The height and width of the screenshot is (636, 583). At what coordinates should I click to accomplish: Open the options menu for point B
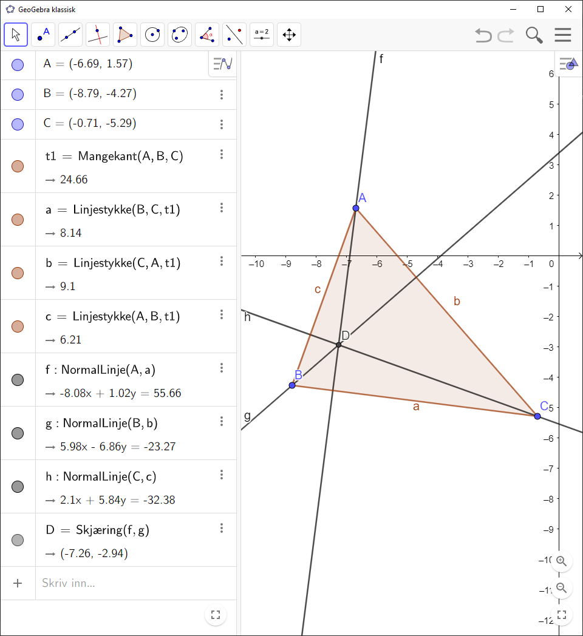click(x=222, y=95)
